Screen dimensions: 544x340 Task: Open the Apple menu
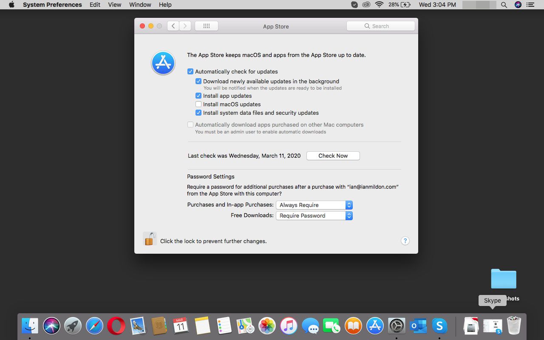(11, 5)
